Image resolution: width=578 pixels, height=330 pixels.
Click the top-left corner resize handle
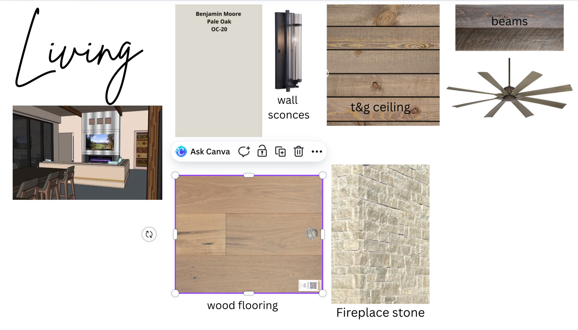(175, 176)
